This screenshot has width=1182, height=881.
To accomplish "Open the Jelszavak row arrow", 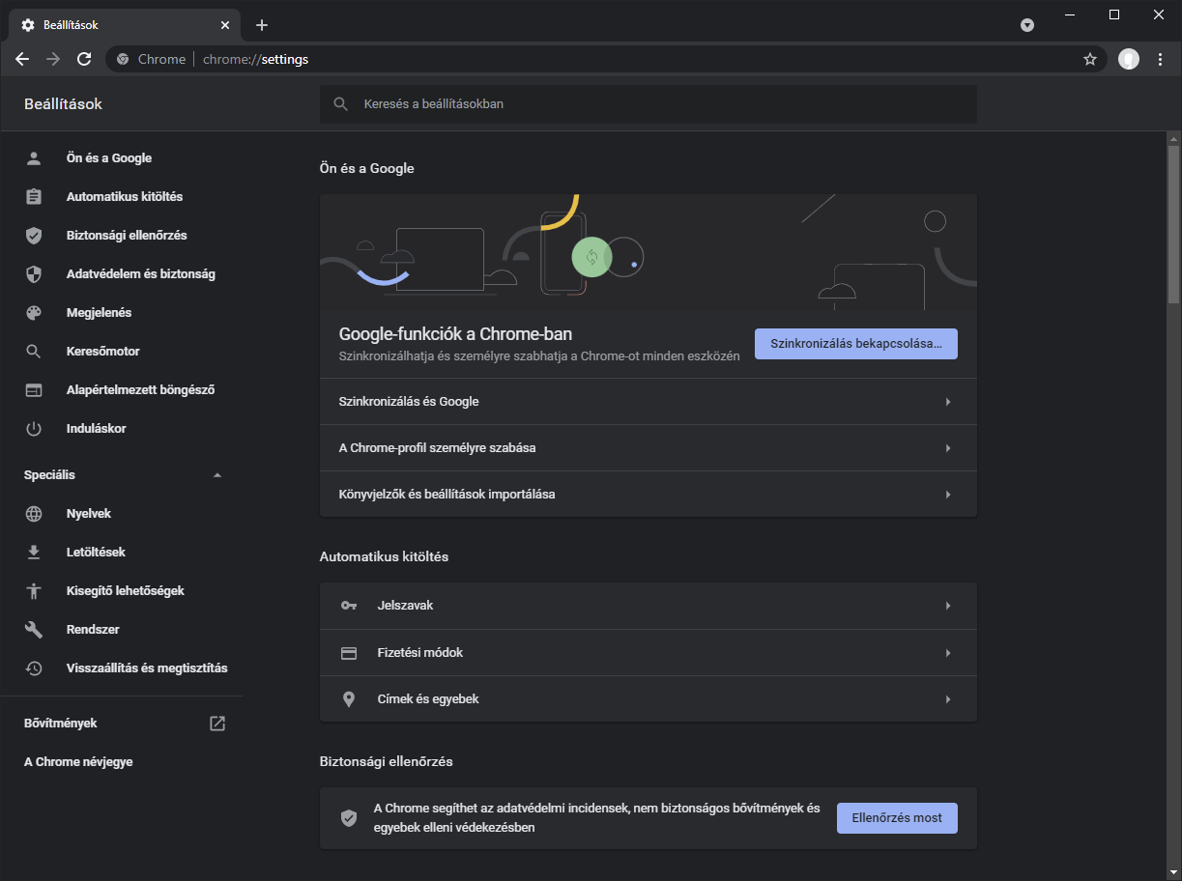I will pos(948,606).
